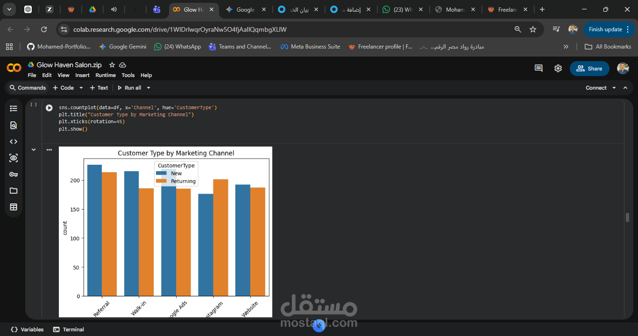
Task: Open the Terminal from bottom bar
Action: 68,329
